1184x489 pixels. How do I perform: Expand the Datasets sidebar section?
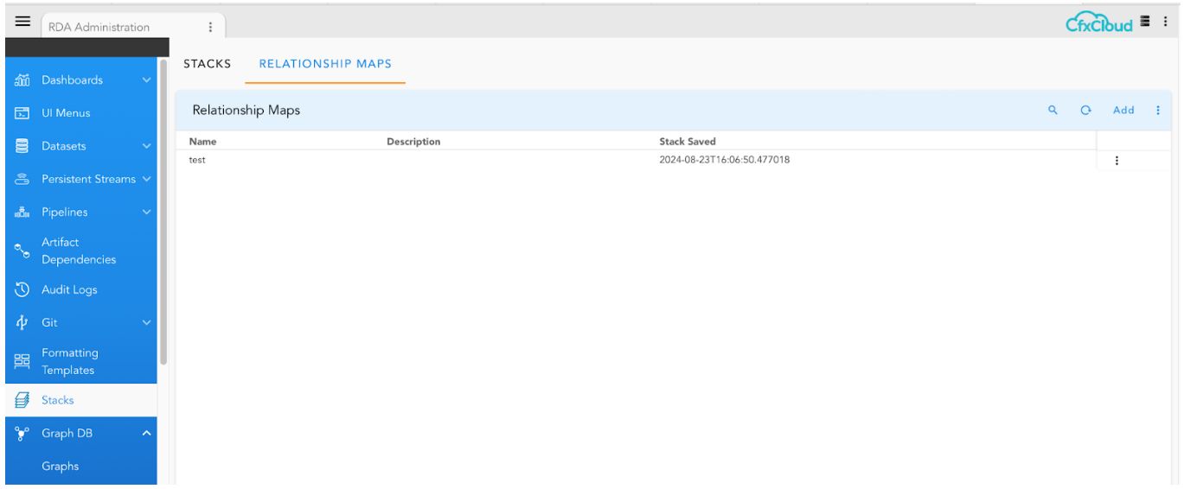pos(146,147)
